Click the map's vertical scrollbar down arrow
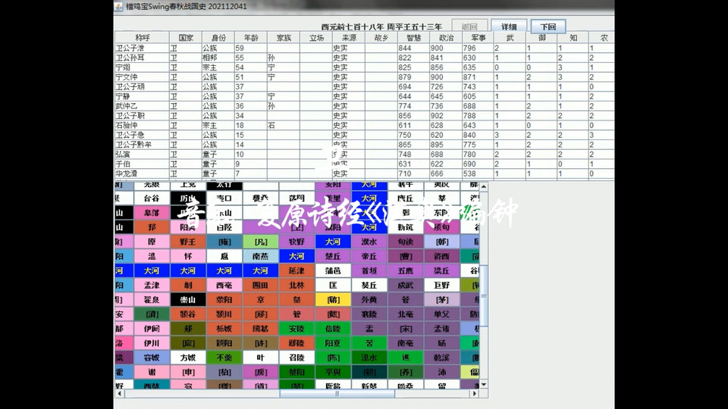The width and height of the screenshot is (728, 409). [x=484, y=385]
